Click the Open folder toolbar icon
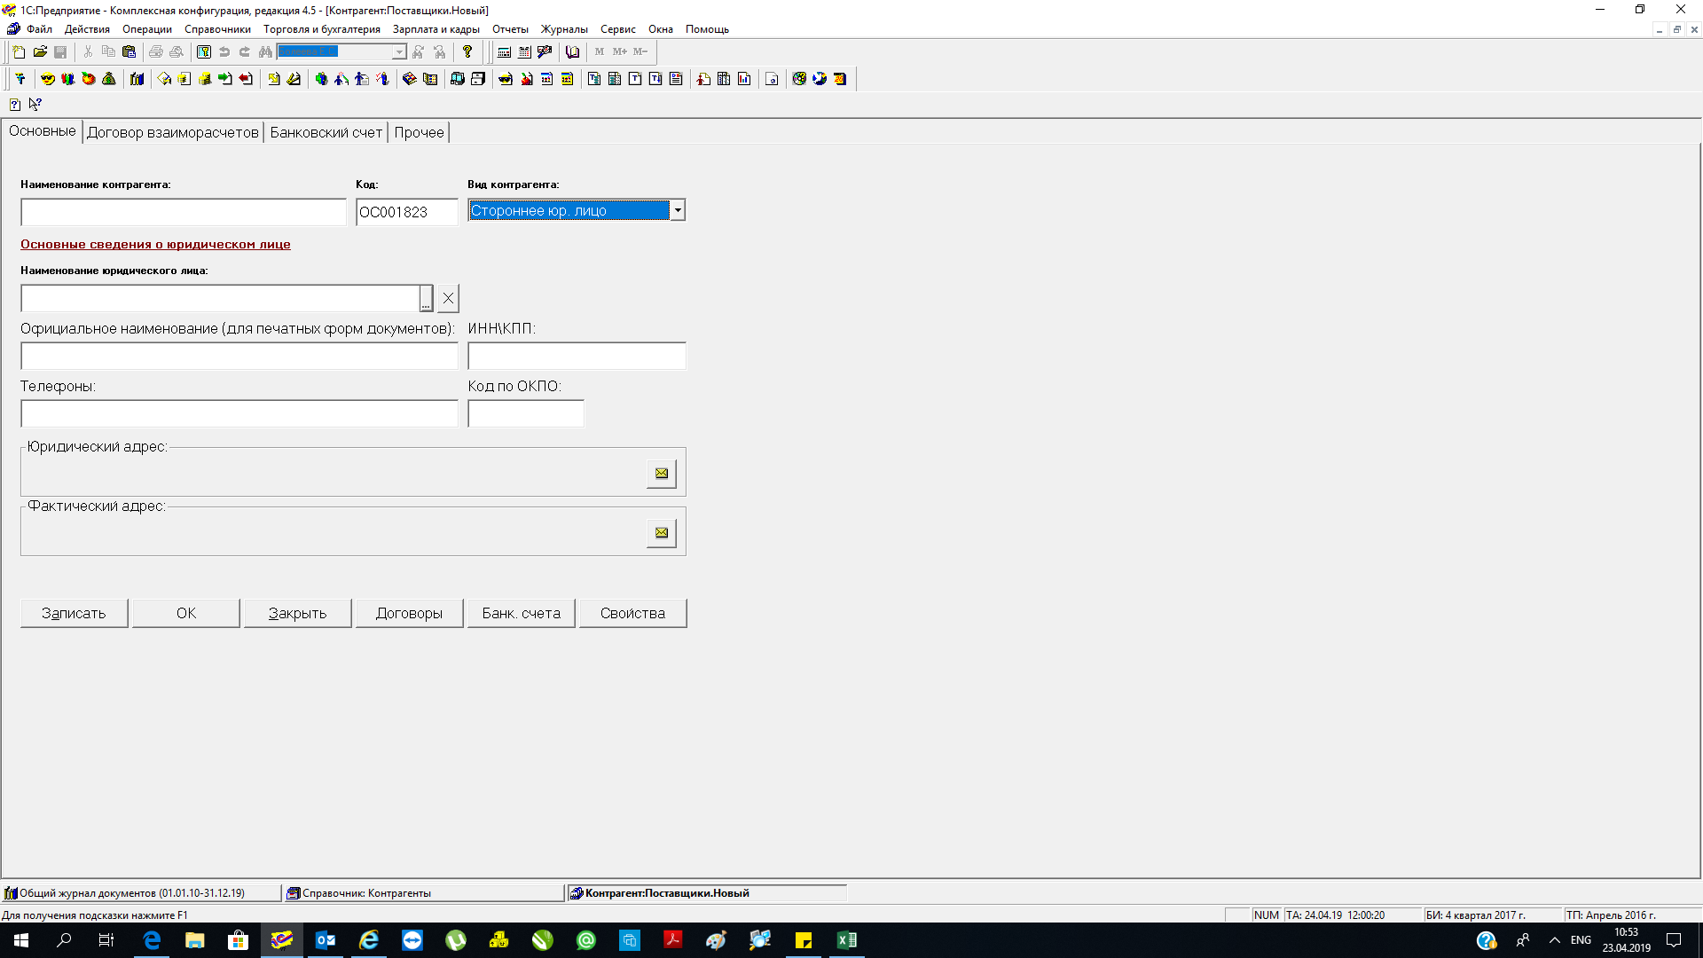 pyautogui.click(x=40, y=52)
